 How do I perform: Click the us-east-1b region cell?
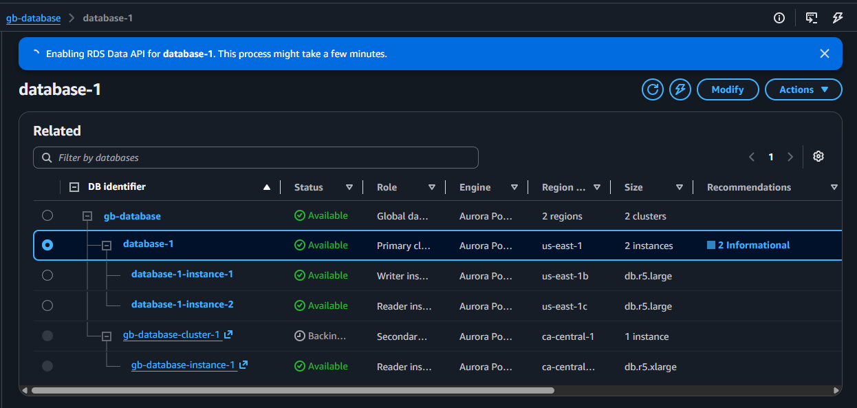pos(565,276)
